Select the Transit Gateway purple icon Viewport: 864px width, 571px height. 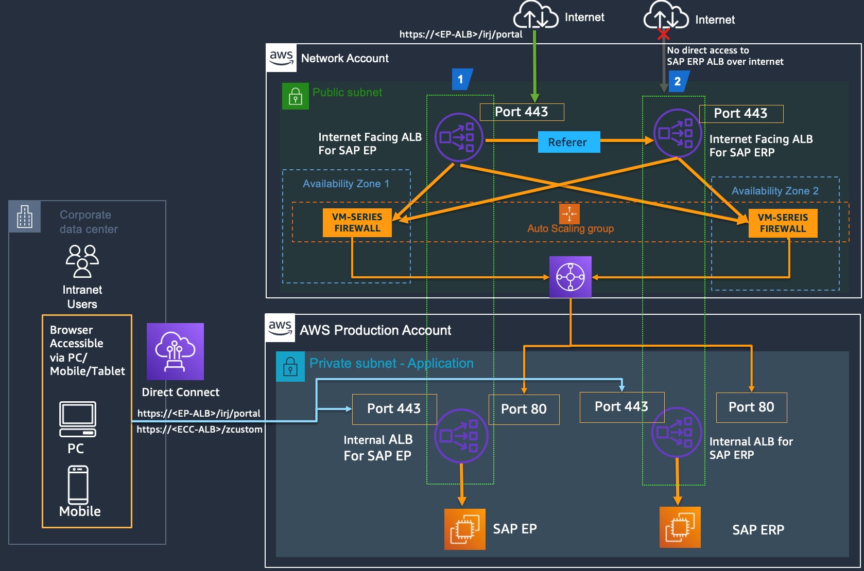click(570, 277)
